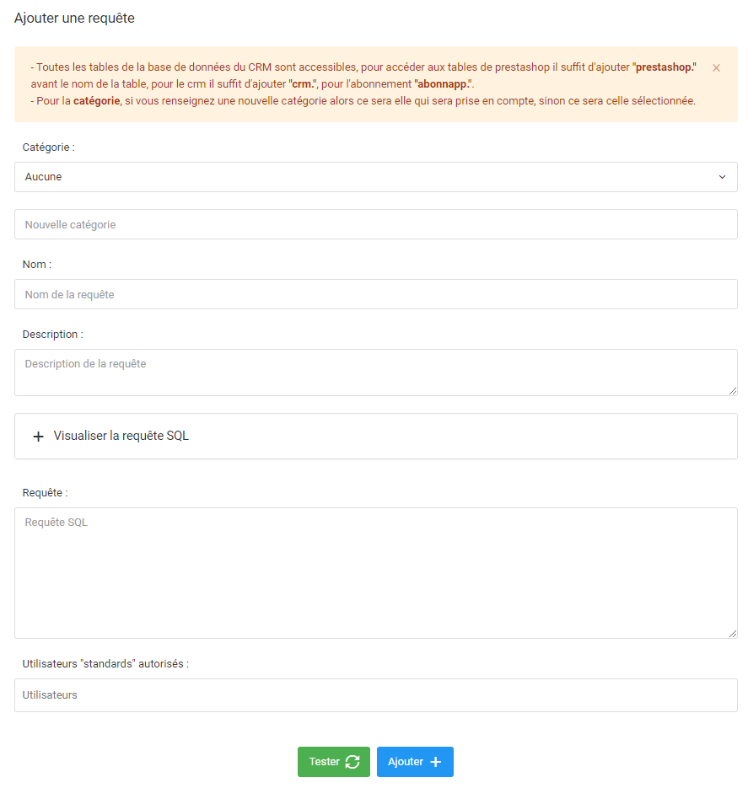The image size is (748, 788).
Task: Click the Requête field label
Action: pyautogui.click(x=46, y=493)
